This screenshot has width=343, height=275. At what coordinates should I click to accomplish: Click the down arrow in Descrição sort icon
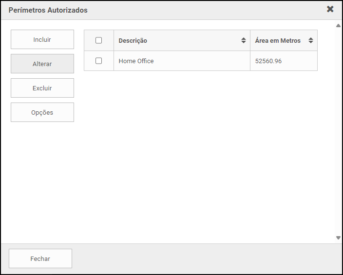(244, 43)
